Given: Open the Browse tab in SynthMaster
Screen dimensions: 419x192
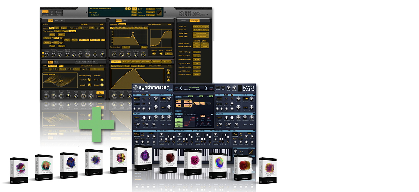Looking at the screenshot, I should click(x=59, y=12).
